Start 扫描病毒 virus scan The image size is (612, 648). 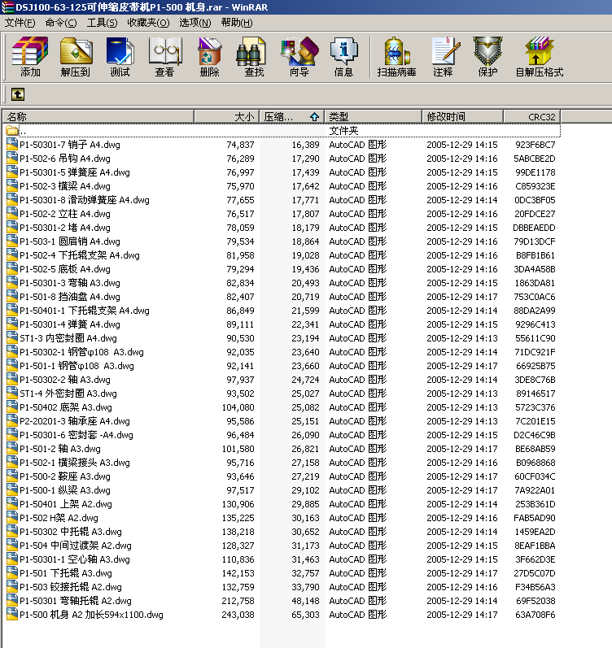pos(396,56)
